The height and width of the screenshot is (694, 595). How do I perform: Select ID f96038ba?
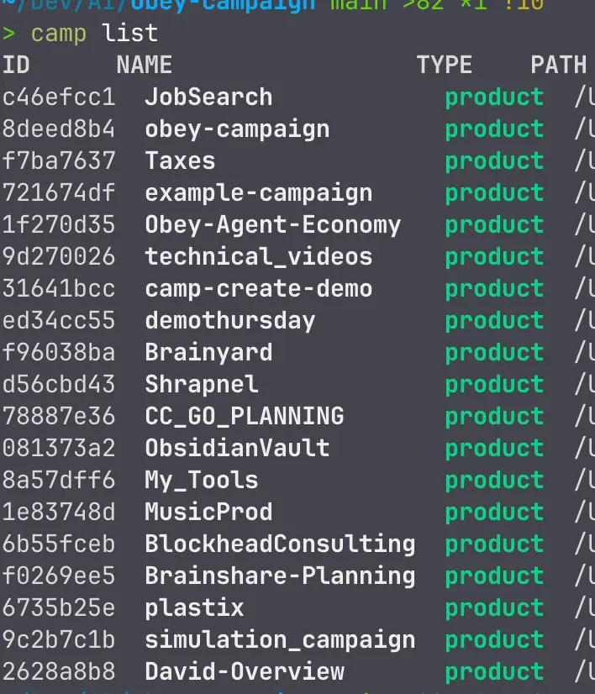pos(59,352)
